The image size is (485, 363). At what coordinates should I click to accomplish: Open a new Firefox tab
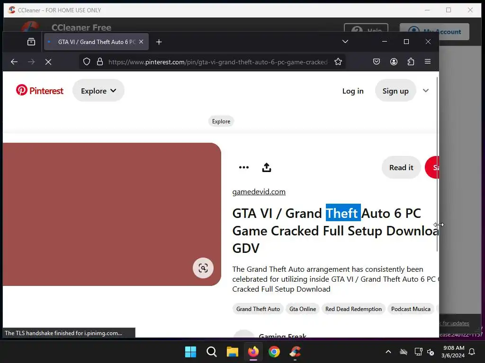coord(159,42)
